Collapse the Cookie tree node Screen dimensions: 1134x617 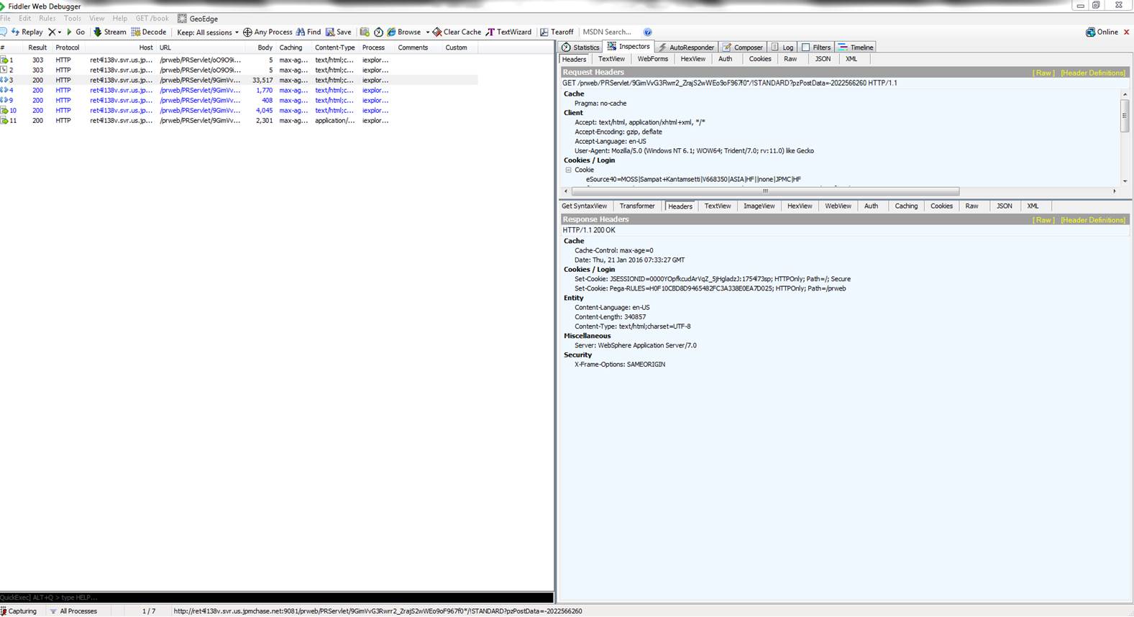(x=568, y=170)
